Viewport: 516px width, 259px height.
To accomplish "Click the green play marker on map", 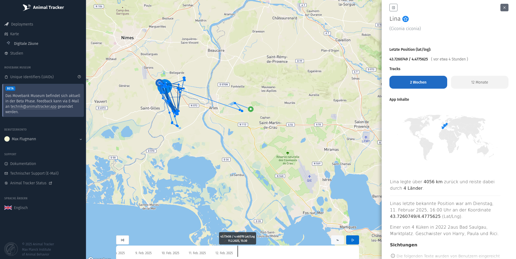I will coord(251,109).
